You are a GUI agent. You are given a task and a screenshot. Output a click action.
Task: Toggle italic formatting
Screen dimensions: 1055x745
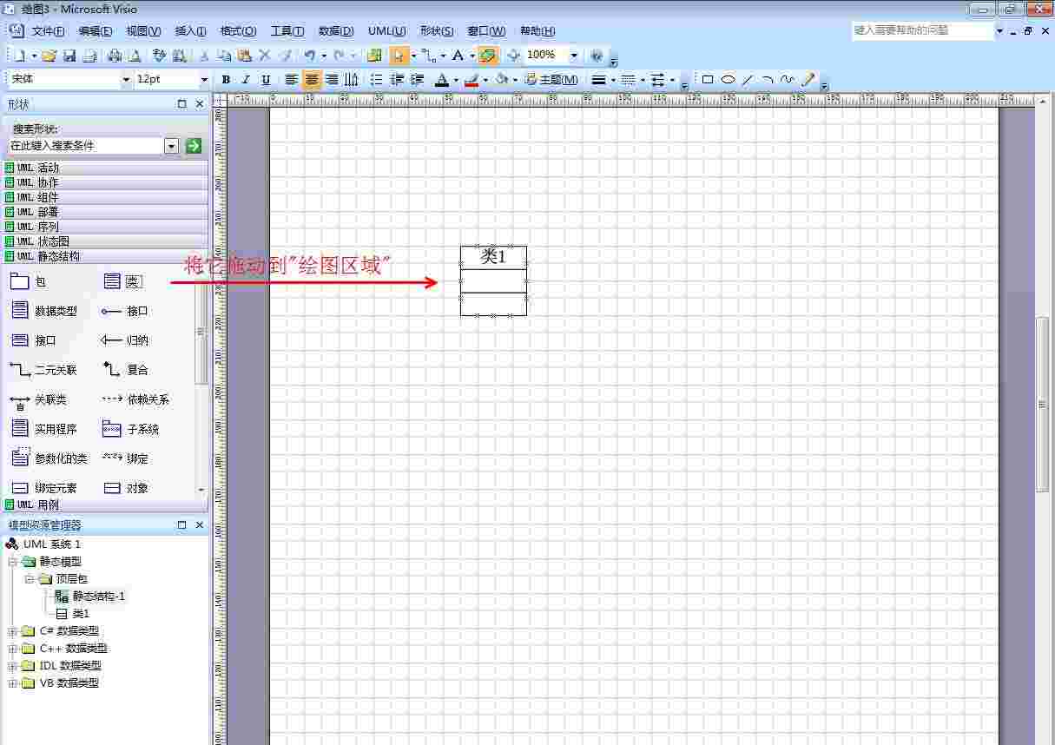[246, 79]
